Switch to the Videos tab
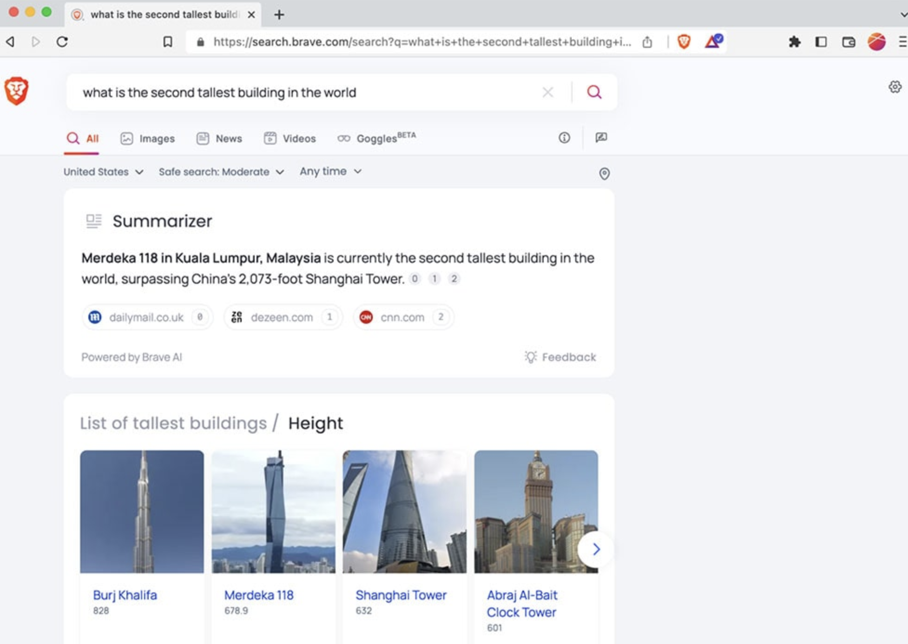 [290, 138]
